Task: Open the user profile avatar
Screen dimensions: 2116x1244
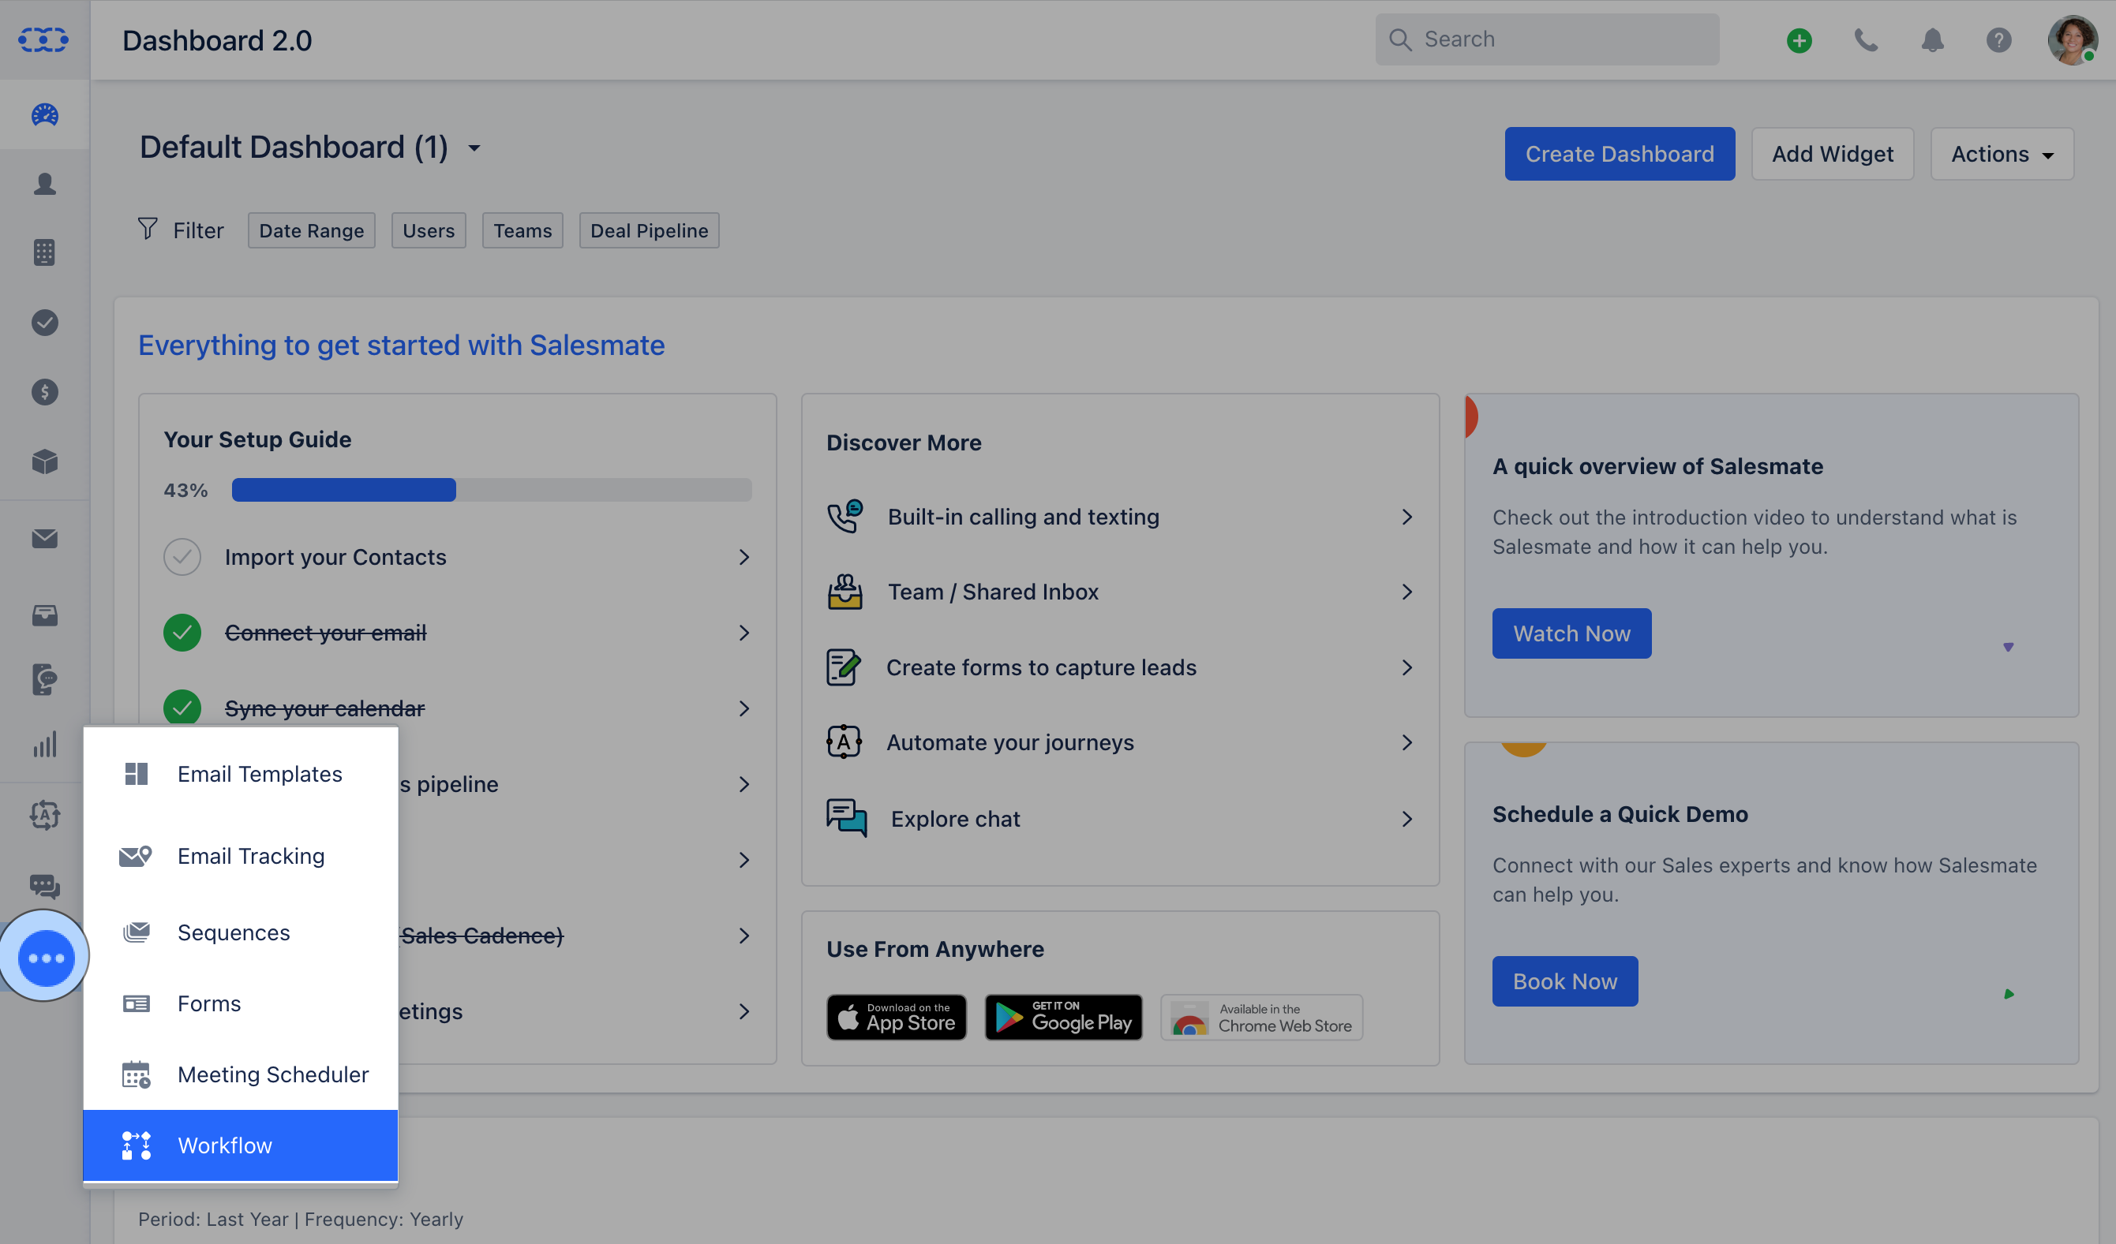Action: pos(2072,39)
